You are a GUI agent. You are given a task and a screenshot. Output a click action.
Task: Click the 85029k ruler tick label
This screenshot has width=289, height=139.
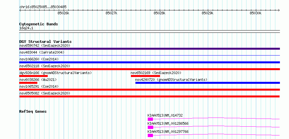click(208, 13)
